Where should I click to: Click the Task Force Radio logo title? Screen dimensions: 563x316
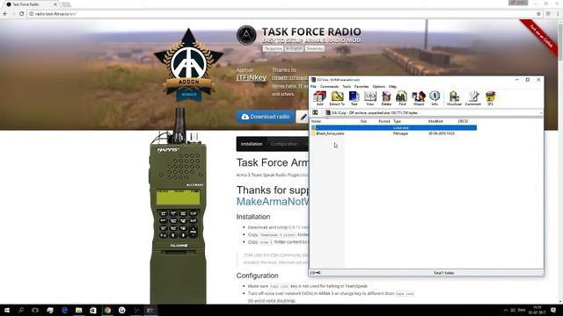click(x=311, y=32)
